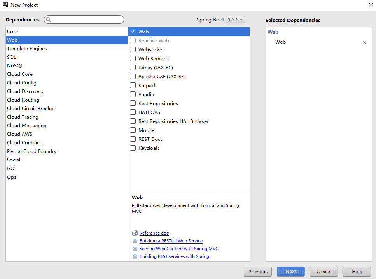Click the home icon beside Building a RESTful Web Service
The width and height of the screenshot is (376, 279).
tap(135, 241)
